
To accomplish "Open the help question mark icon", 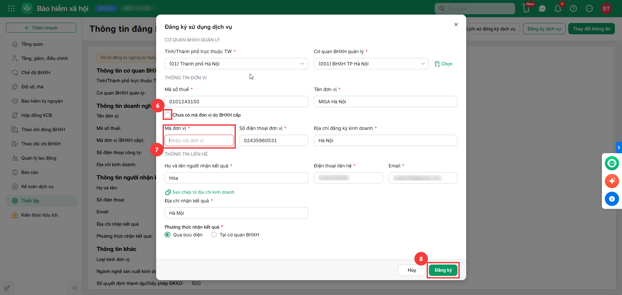I will click(573, 9).
